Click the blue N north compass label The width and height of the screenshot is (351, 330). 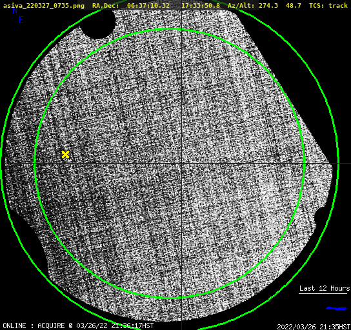click(x=15, y=10)
